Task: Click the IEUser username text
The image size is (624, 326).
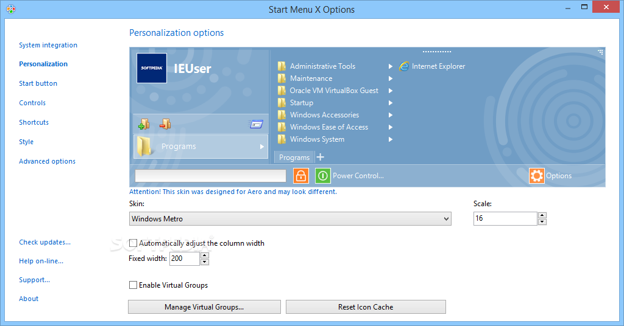Action: [193, 69]
